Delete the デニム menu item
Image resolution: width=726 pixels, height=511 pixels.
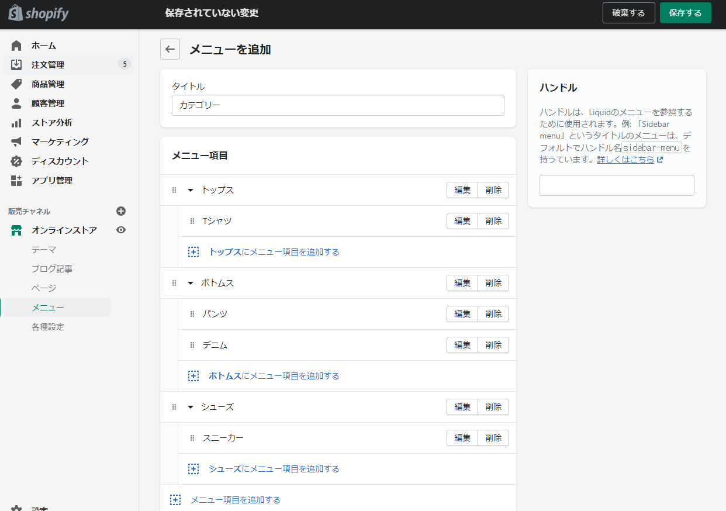point(493,345)
